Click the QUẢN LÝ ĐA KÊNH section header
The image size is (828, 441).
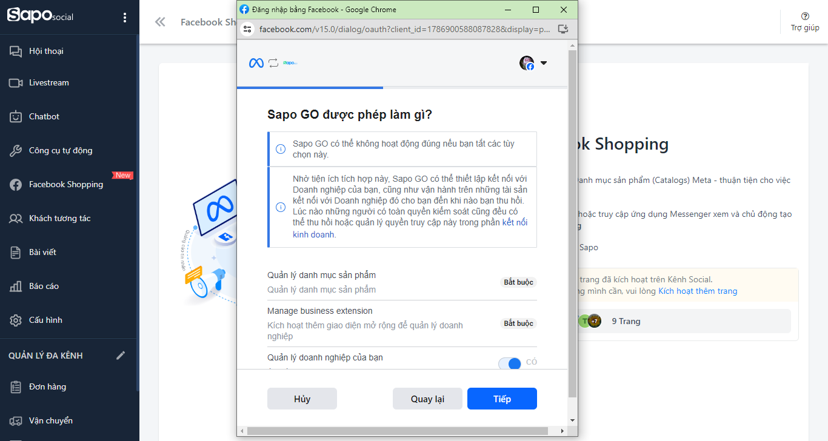pyautogui.click(x=45, y=356)
